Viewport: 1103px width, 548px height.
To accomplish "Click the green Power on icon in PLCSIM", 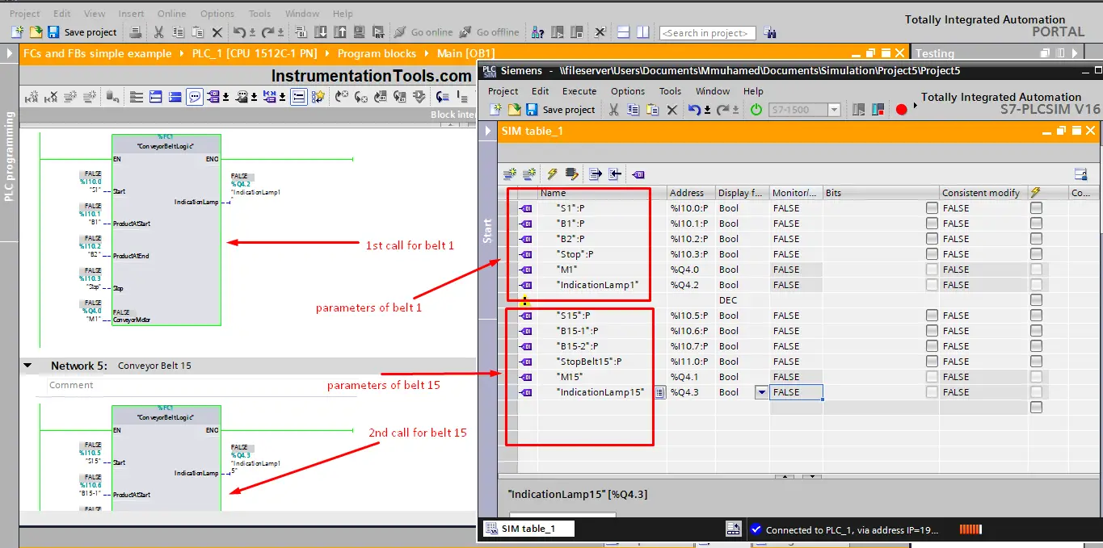I will coord(756,110).
